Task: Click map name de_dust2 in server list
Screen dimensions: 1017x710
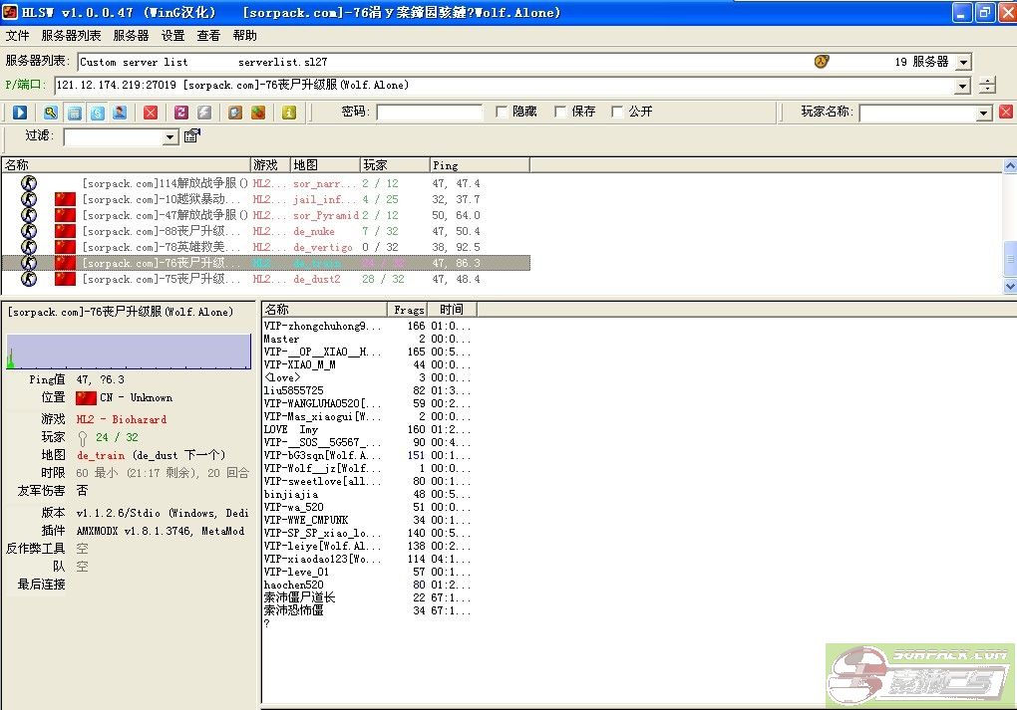Action: click(x=316, y=279)
